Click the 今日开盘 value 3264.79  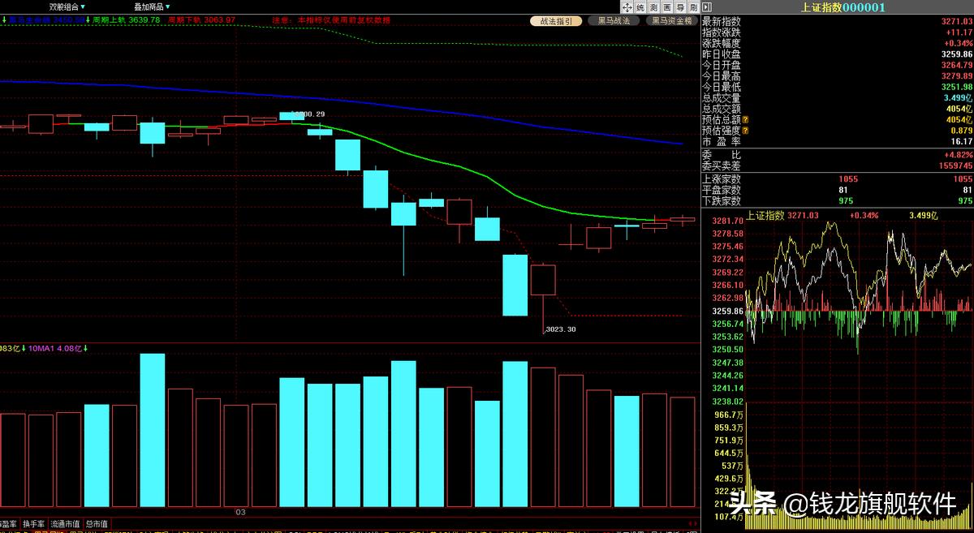click(x=958, y=65)
